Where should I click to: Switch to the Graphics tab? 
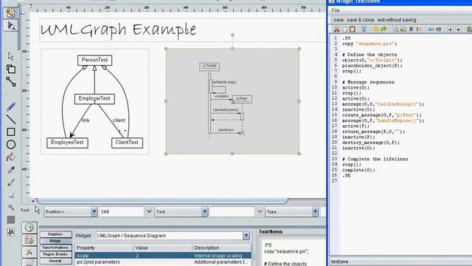click(x=55, y=234)
